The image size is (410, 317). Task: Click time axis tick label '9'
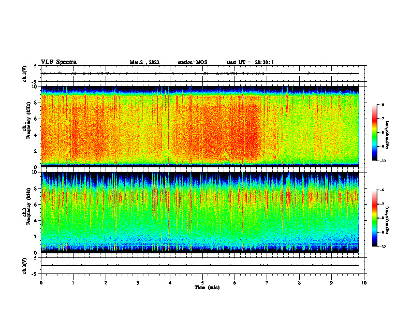(331, 283)
